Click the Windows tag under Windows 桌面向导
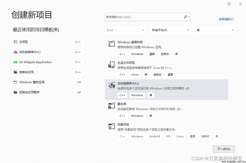 coord(137,54)
